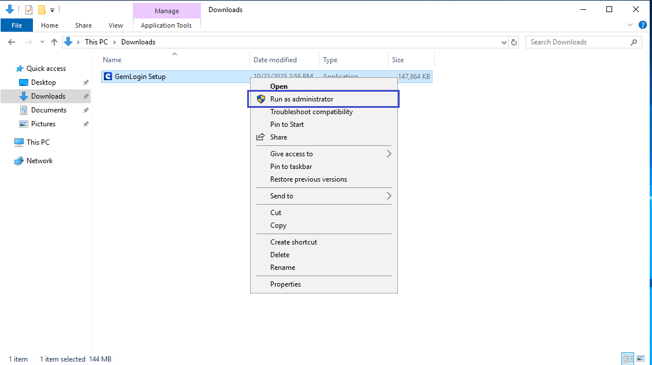
Task: Click the Properties quick access toolbar icon
Action: point(29,10)
